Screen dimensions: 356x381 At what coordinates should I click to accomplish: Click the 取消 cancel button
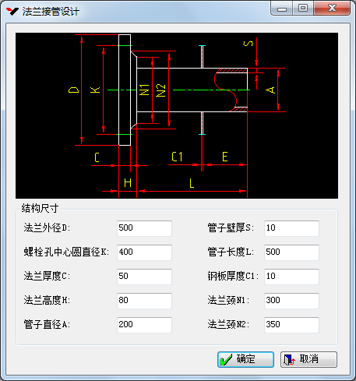coord(308,359)
